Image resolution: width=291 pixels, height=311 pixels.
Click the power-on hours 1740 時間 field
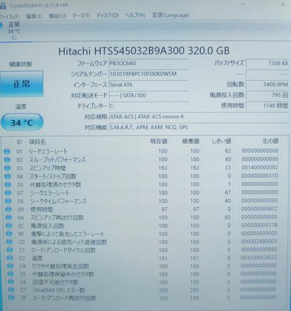pos(267,106)
